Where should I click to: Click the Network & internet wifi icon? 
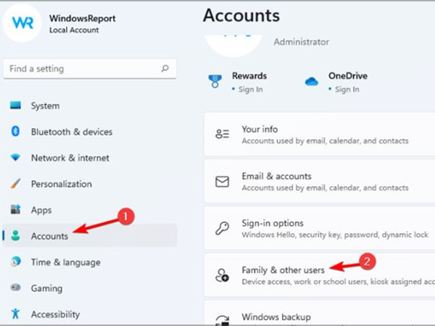pos(16,158)
